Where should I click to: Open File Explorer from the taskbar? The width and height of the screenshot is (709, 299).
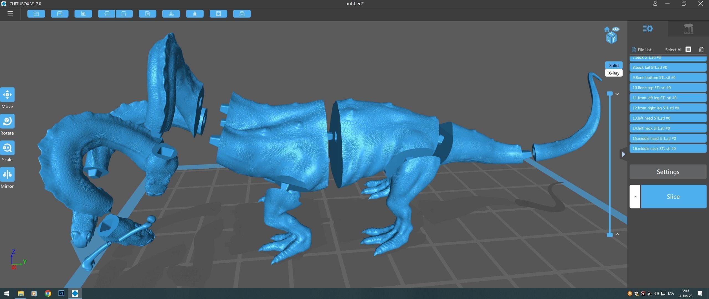point(20,293)
